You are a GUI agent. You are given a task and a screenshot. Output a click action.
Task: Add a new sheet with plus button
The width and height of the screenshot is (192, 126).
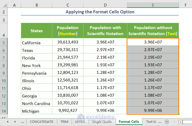(167, 122)
